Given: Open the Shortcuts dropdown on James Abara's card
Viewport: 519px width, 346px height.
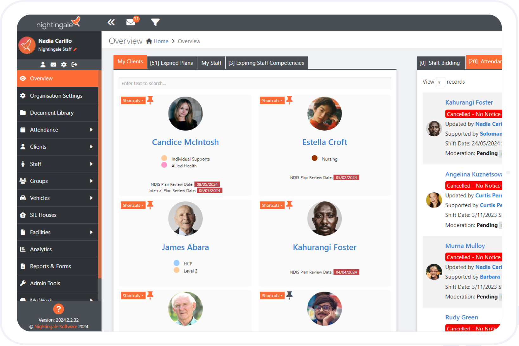Looking at the screenshot, I should point(133,205).
